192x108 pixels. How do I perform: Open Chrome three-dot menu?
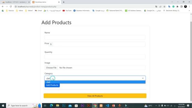tap(189, 7)
